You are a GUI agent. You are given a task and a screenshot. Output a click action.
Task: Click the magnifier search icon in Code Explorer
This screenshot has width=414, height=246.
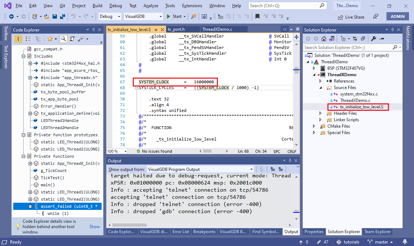63,39
